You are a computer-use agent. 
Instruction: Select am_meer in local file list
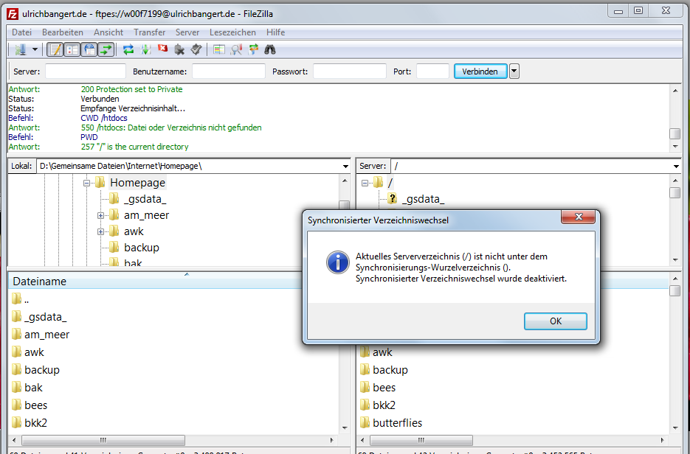(x=46, y=335)
